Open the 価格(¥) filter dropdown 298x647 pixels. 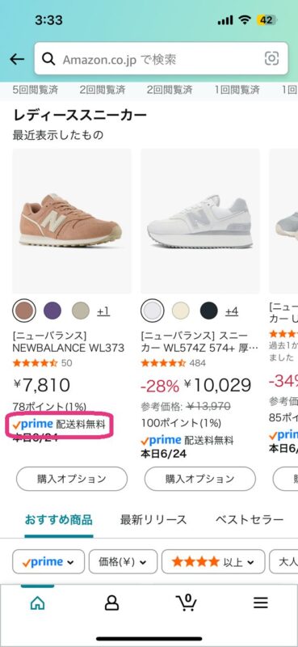click(123, 561)
